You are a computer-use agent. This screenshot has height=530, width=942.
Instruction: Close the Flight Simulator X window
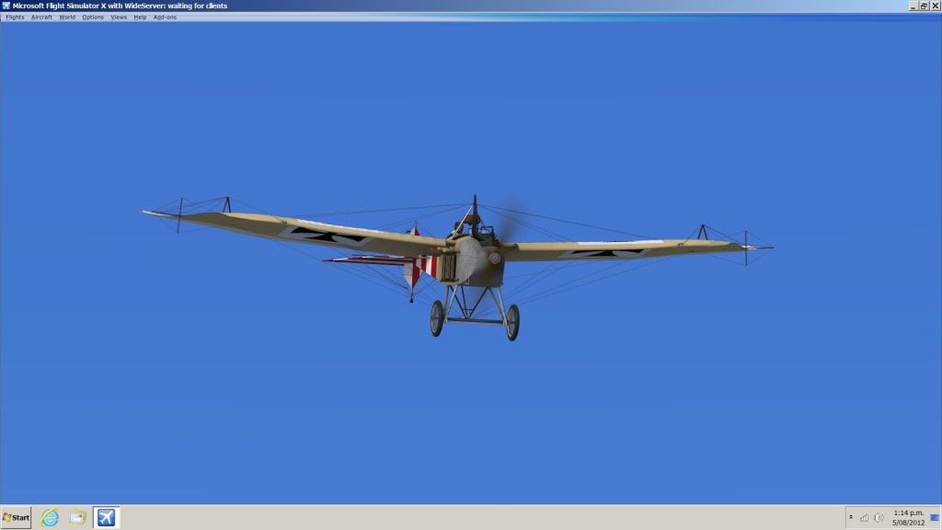coord(935,6)
